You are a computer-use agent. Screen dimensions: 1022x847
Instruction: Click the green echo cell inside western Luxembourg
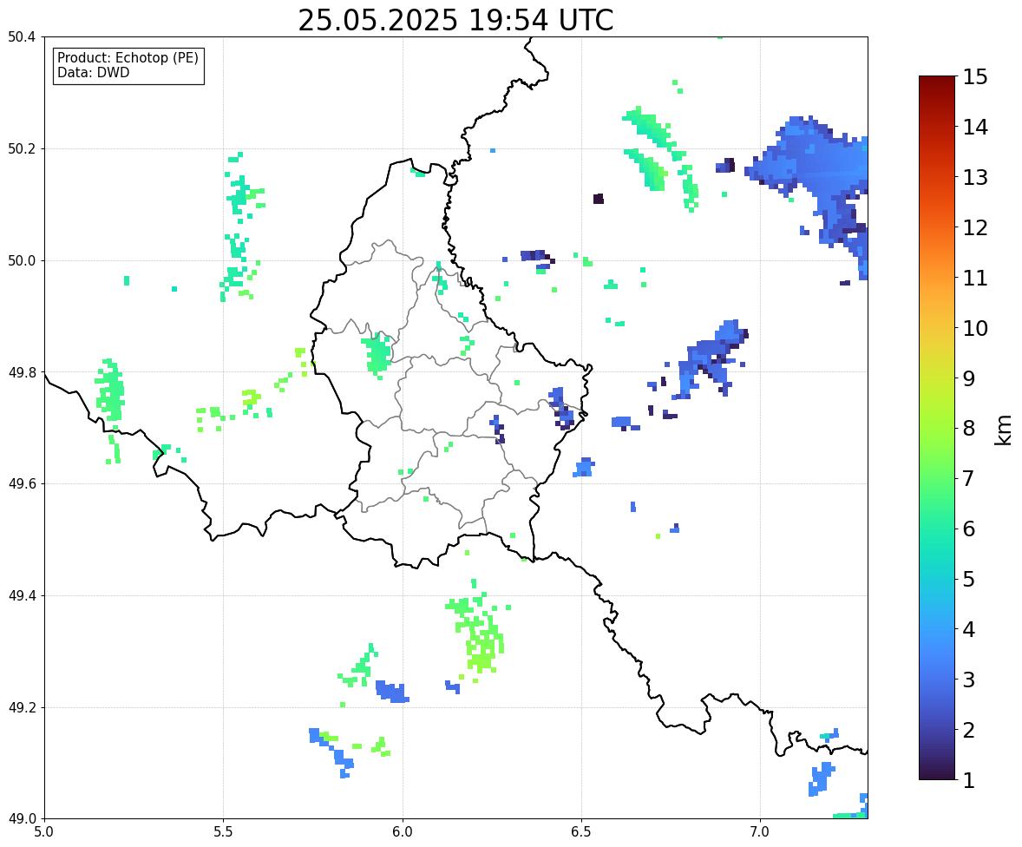[377, 353]
